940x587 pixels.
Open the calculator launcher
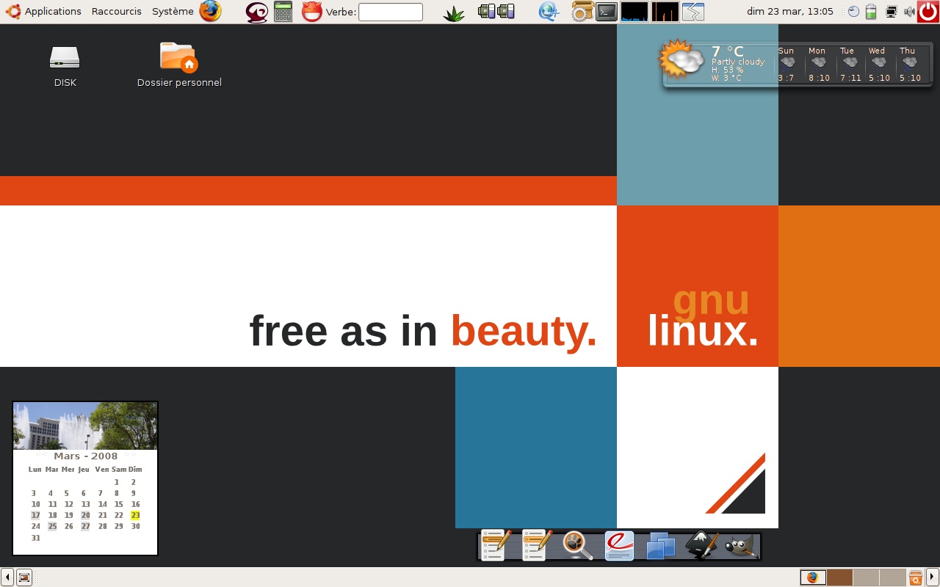coord(283,12)
